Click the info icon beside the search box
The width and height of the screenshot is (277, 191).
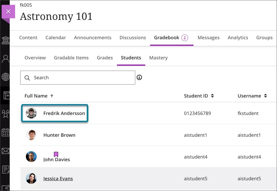(139, 77)
